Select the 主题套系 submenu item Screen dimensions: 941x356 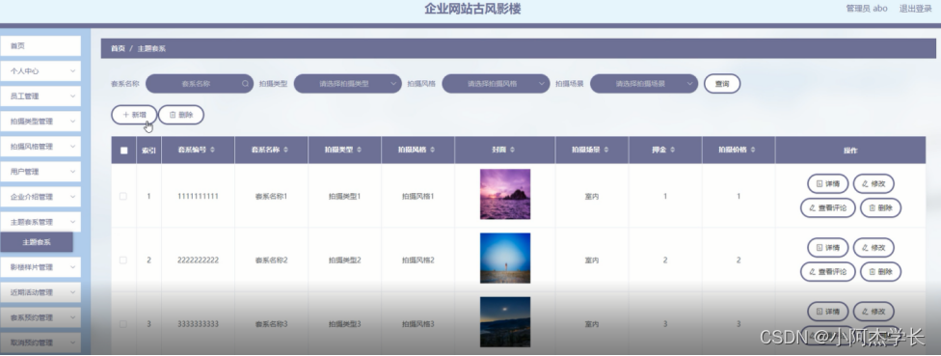[37, 242]
